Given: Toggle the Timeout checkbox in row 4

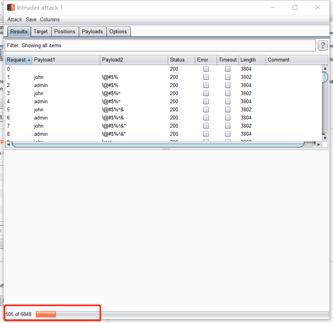Looking at the screenshot, I should point(228,101).
